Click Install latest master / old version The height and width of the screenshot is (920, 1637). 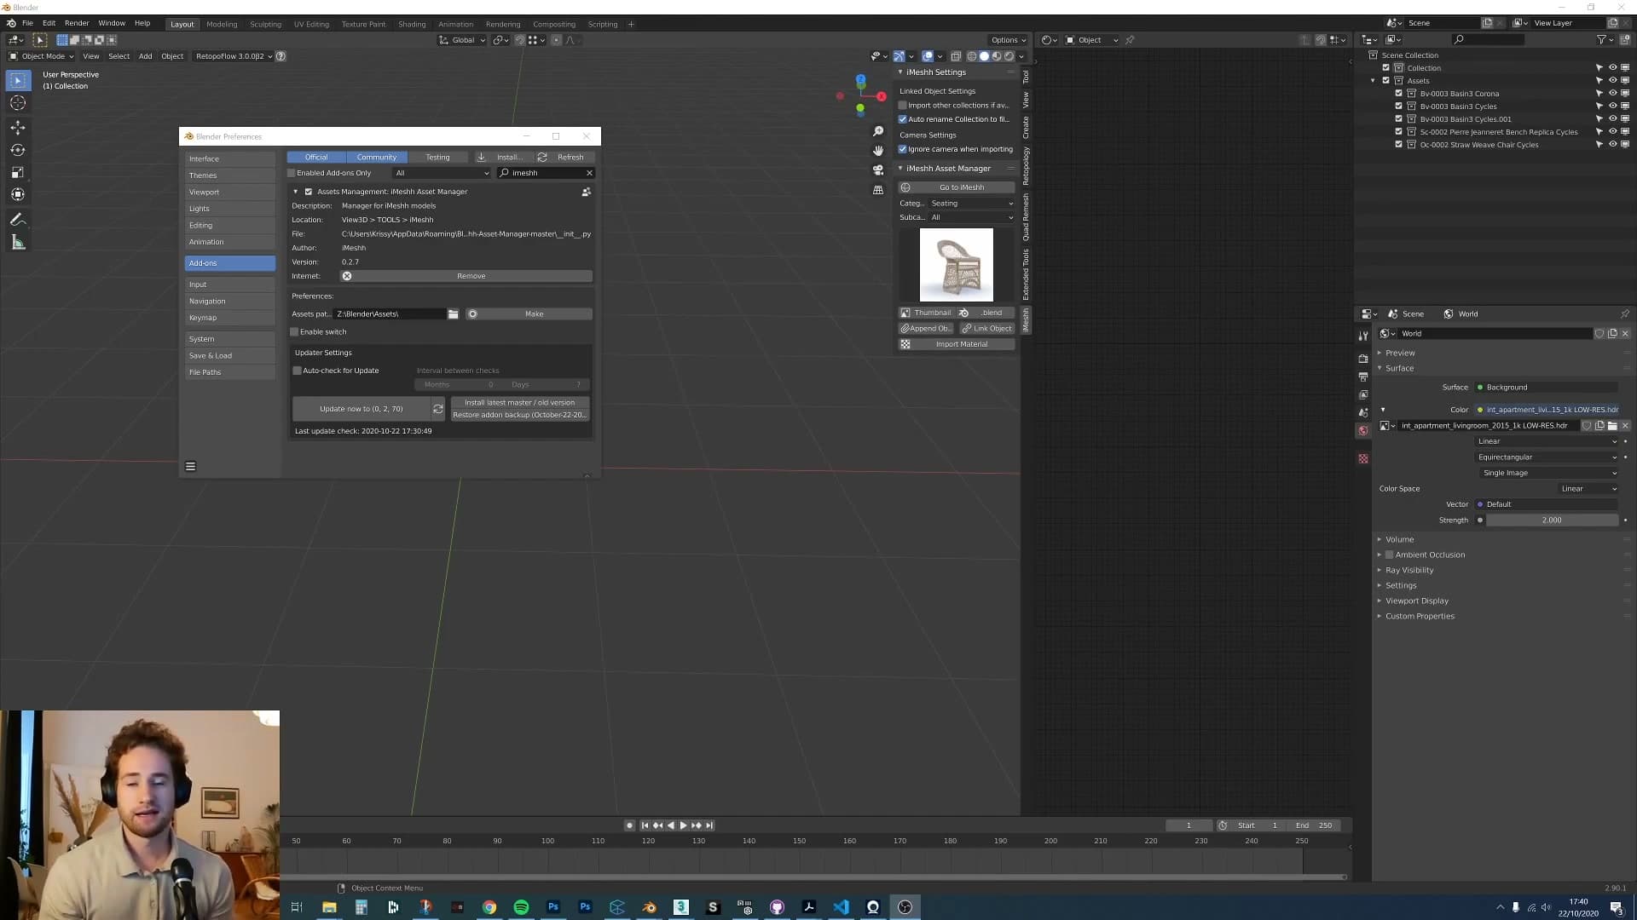[519, 403]
